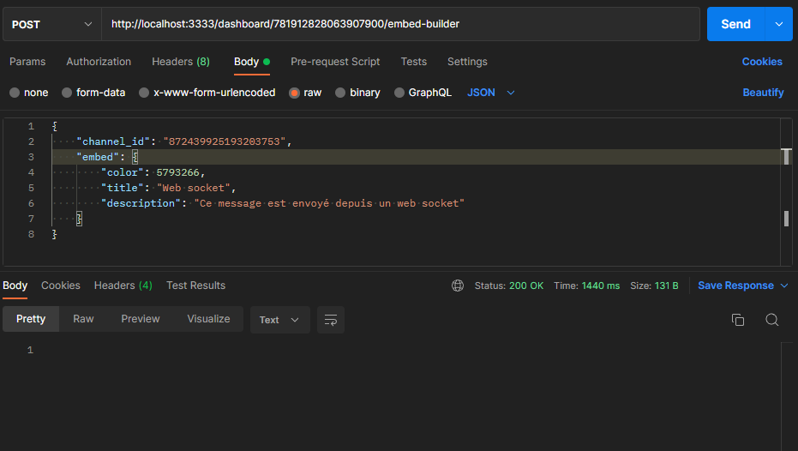Open the Text response format dropdown
This screenshot has width=798, height=451.
pos(280,320)
